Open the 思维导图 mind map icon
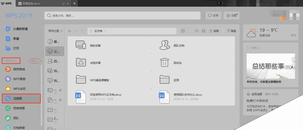 8,108
